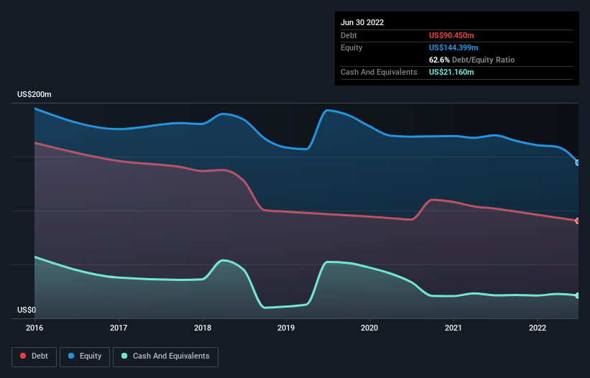This screenshot has height=378, width=590.
Task: Click the 2021 x-axis label
Action: (453, 328)
